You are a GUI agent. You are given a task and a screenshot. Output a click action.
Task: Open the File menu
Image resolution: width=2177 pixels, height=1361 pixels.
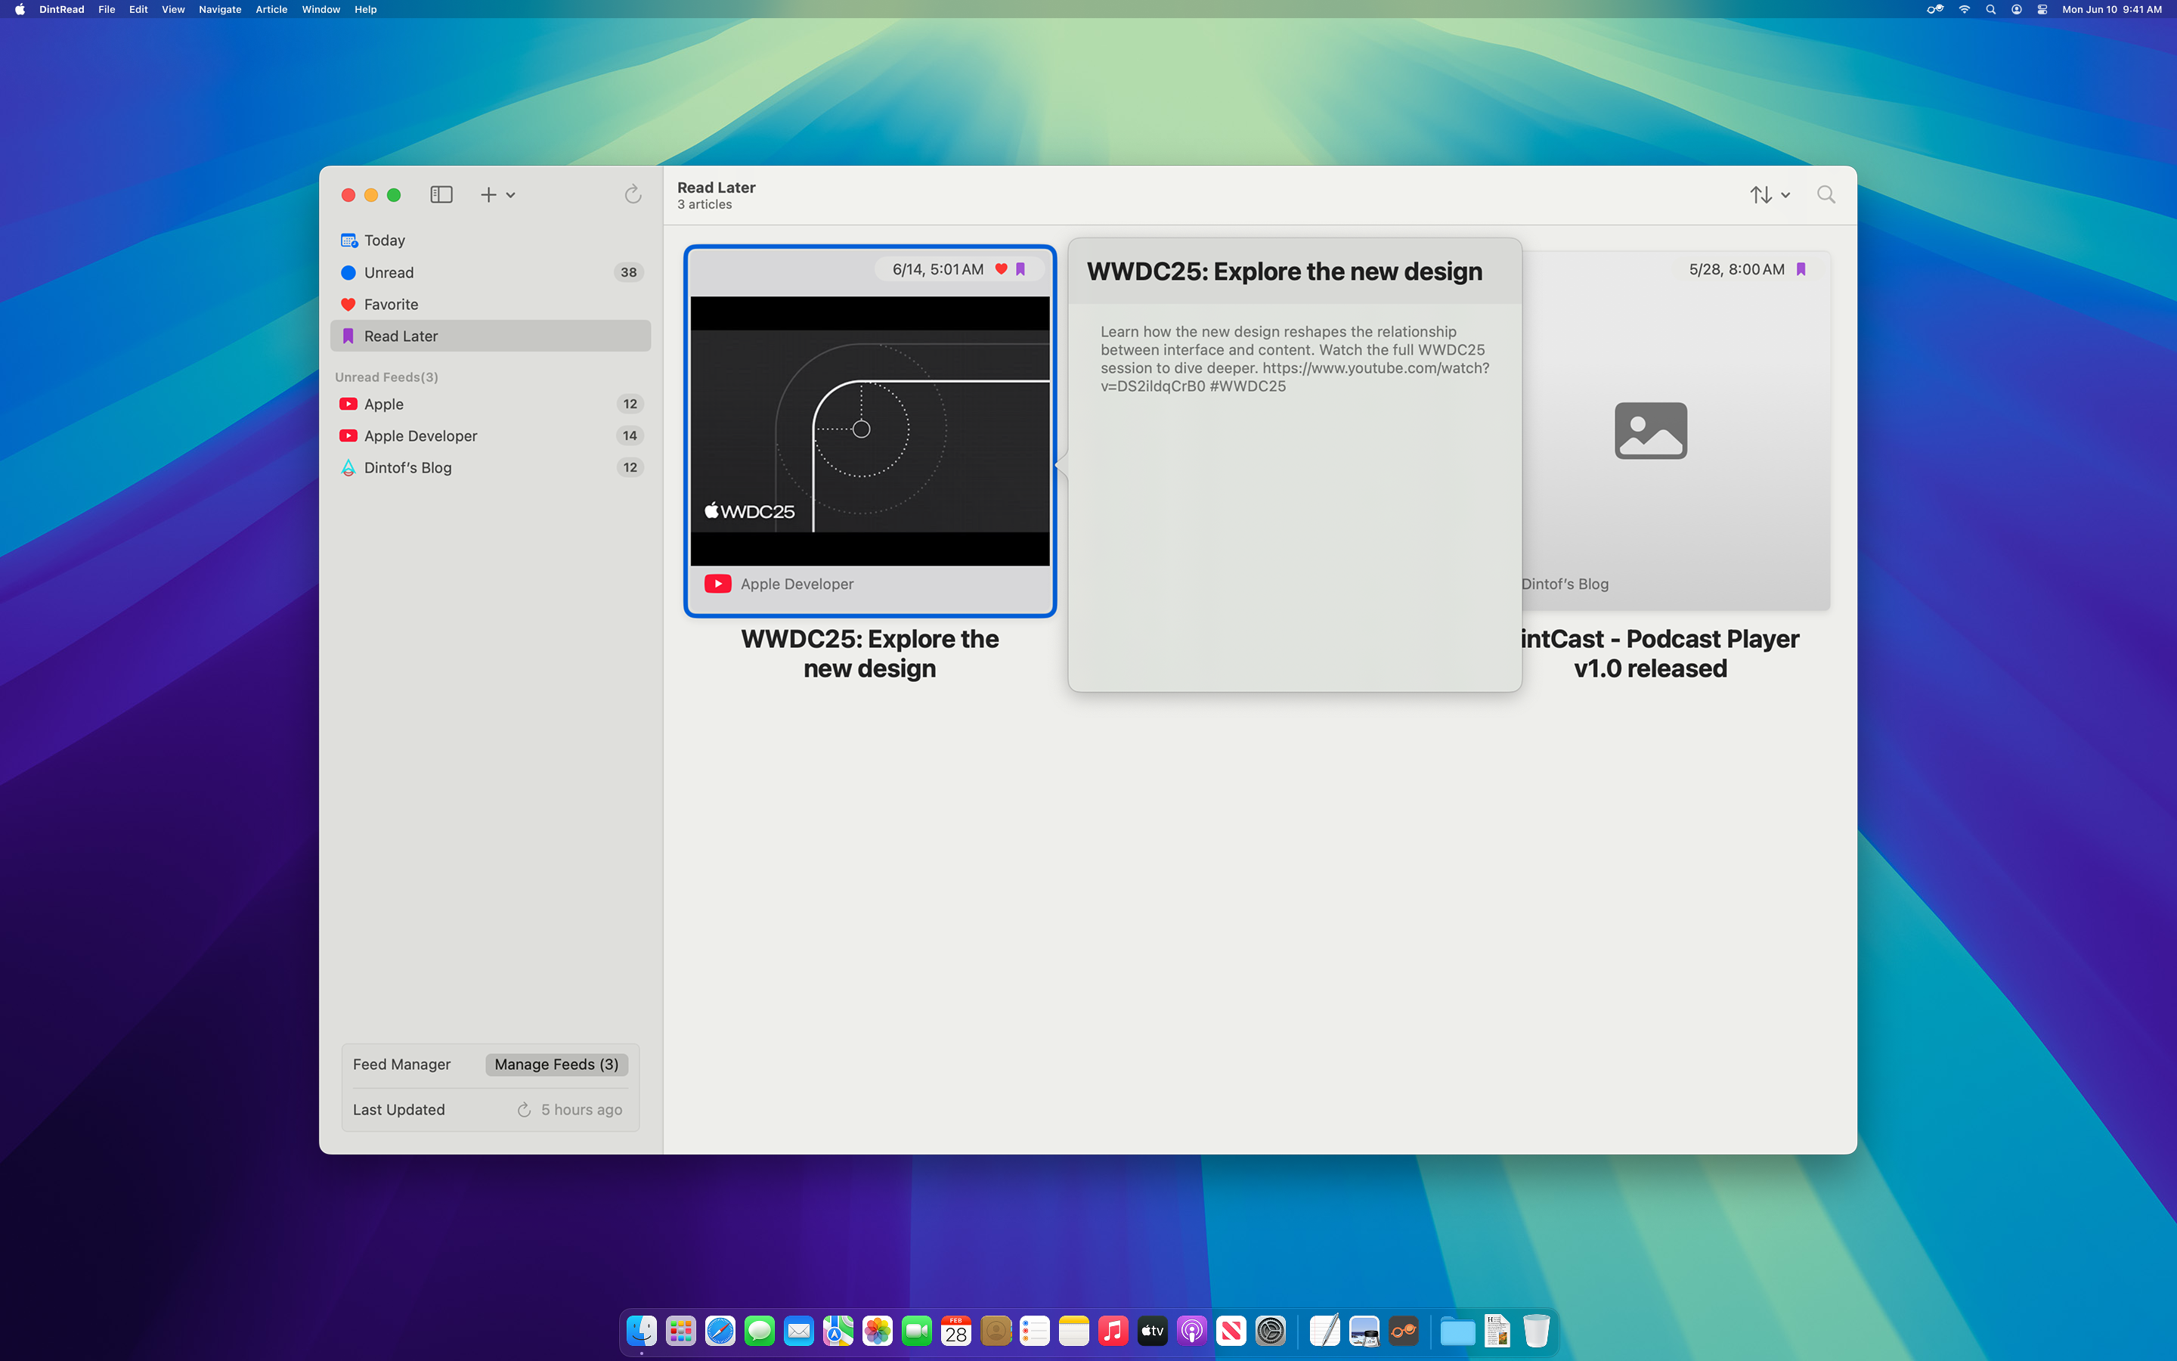point(106,9)
